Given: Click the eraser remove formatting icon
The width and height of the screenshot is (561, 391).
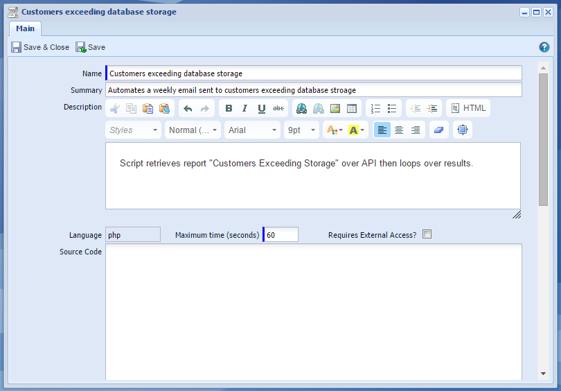Looking at the screenshot, I should [439, 130].
